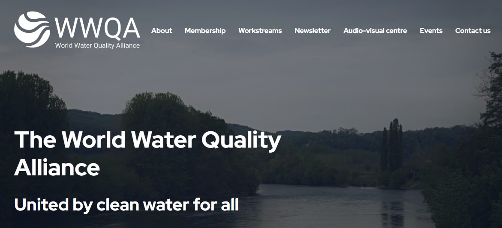Viewport: 502px width, 228px height.
Task: Go to the Membership page
Action: coord(205,31)
